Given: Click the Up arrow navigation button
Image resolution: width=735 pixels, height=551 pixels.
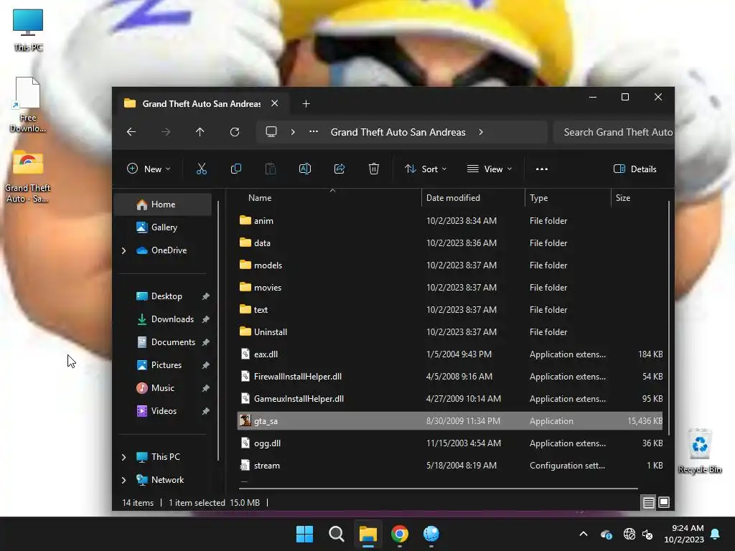Looking at the screenshot, I should click(x=200, y=132).
